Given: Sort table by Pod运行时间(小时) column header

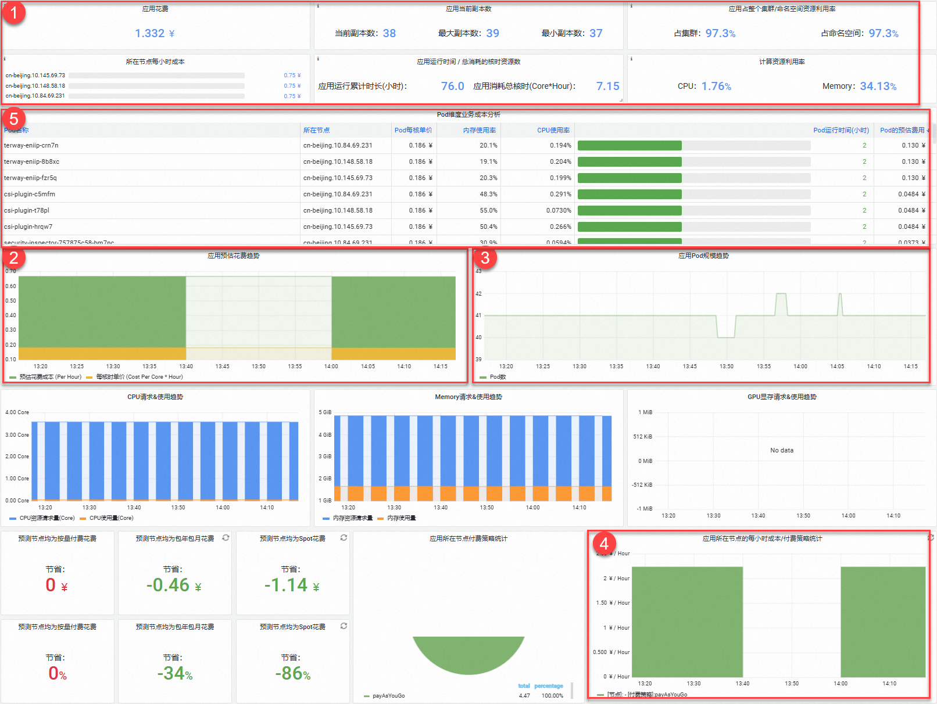Looking at the screenshot, I should (x=841, y=130).
